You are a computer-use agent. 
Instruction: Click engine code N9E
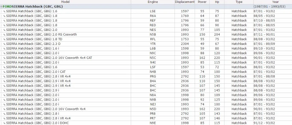click(153, 123)
